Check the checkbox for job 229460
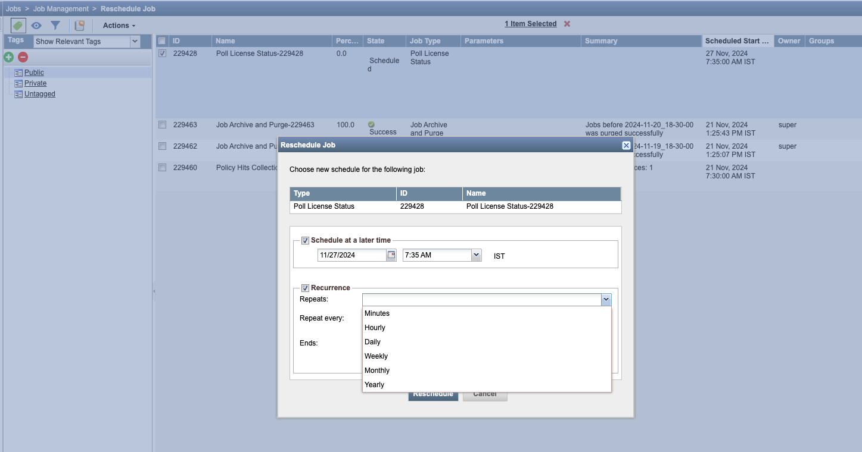The image size is (862, 452). (x=162, y=168)
